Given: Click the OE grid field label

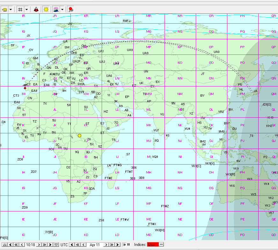Looking at the screenshot, I should click(x=211, y=219).
